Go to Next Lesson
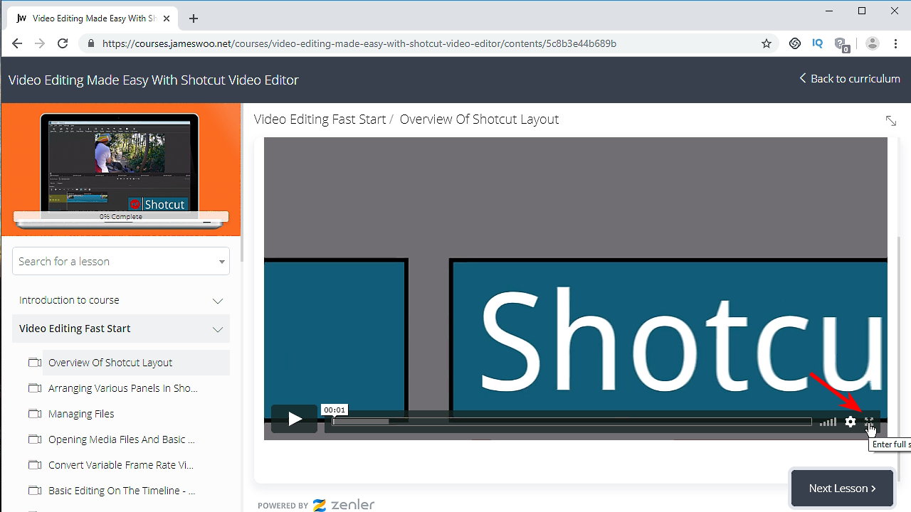This screenshot has height=512, width=911. [x=842, y=488]
